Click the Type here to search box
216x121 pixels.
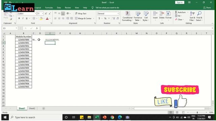pyautogui.click(x=36, y=117)
